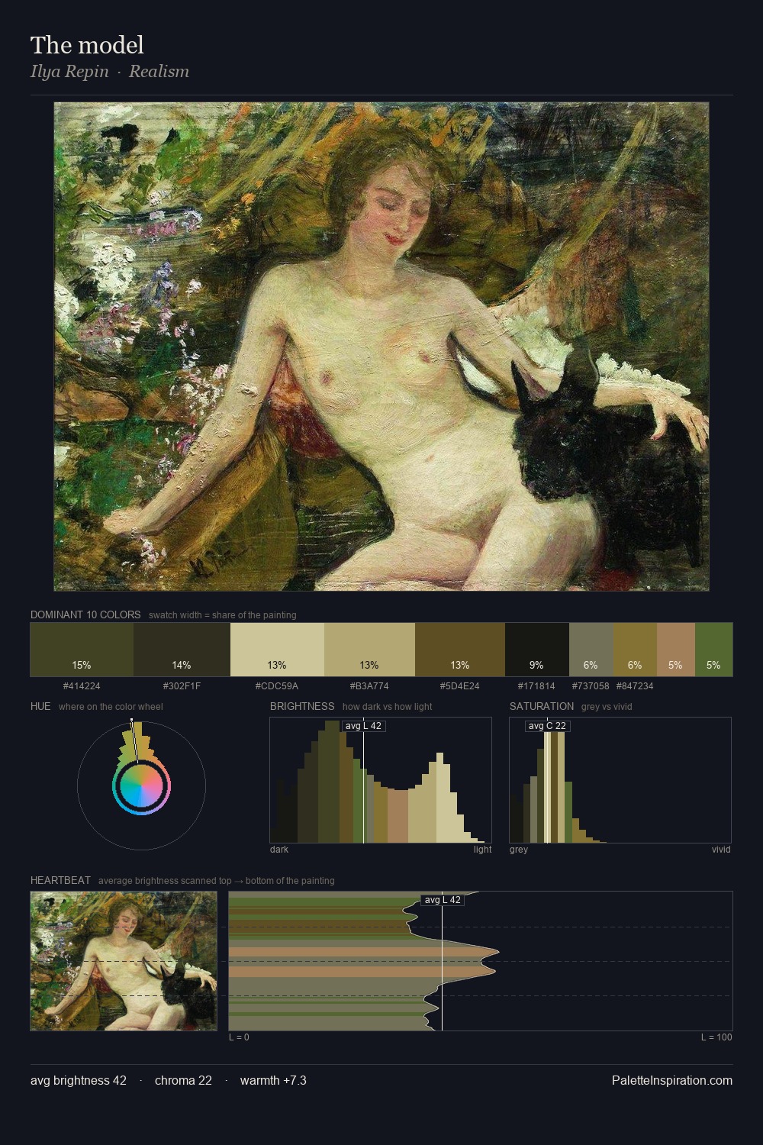Click the 'avg L 42' heartbeat label
The width and height of the screenshot is (763, 1145).
click(443, 900)
